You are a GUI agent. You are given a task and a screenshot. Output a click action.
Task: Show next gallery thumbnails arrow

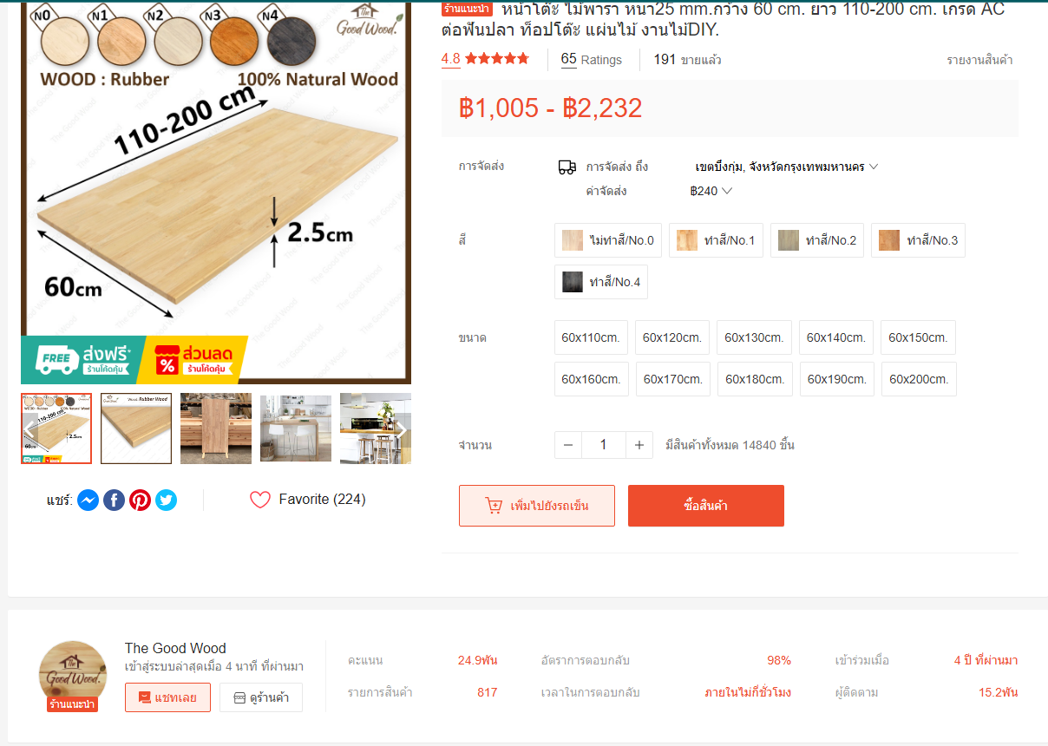pyautogui.click(x=401, y=429)
